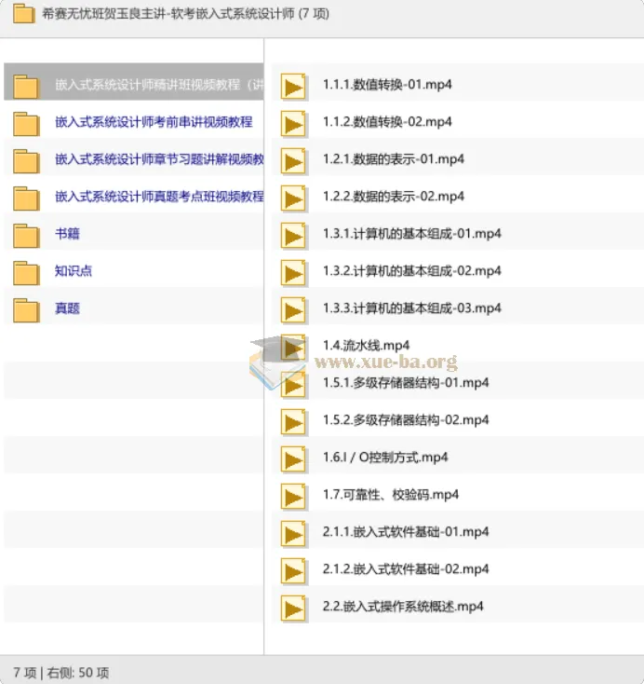Click video icon for 1.3.2.计算机的基本组成-02.mp4
This screenshot has width=644, height=684.
click(x=293, y=273)
